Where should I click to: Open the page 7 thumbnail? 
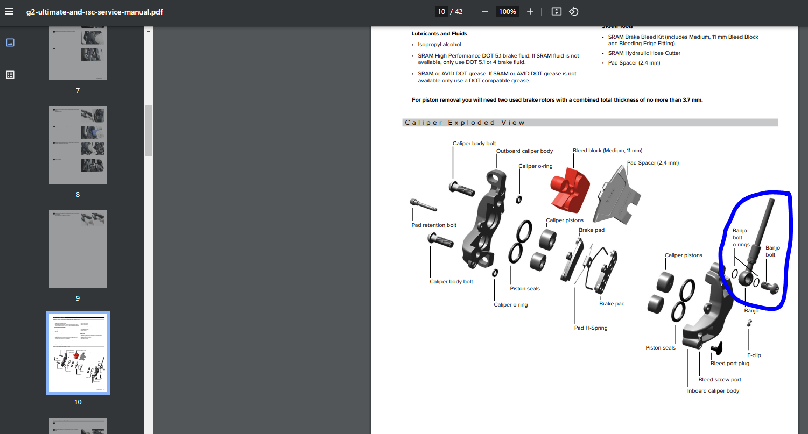click(78, 54)
